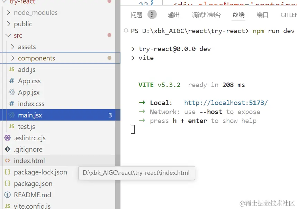Click the CSS hash icon beside App.css
This screenshot has width=297, height=209.
point(11,81)
